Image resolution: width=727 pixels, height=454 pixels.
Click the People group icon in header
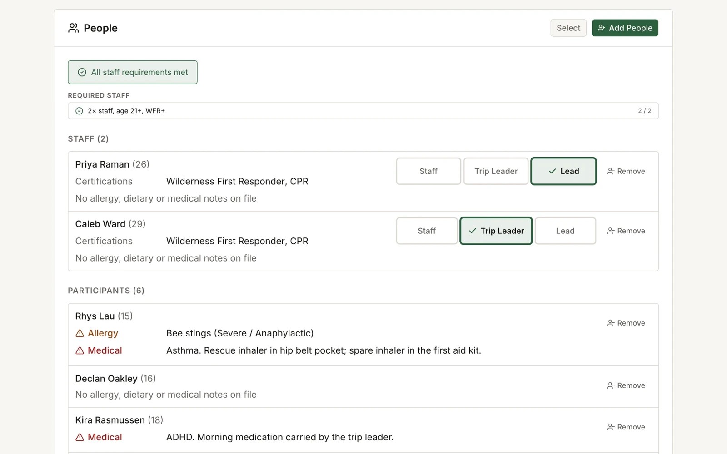(74, 28)
